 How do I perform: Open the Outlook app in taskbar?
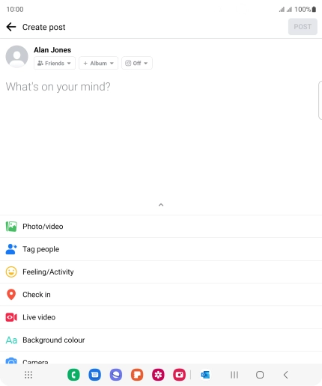click(205, 375)
